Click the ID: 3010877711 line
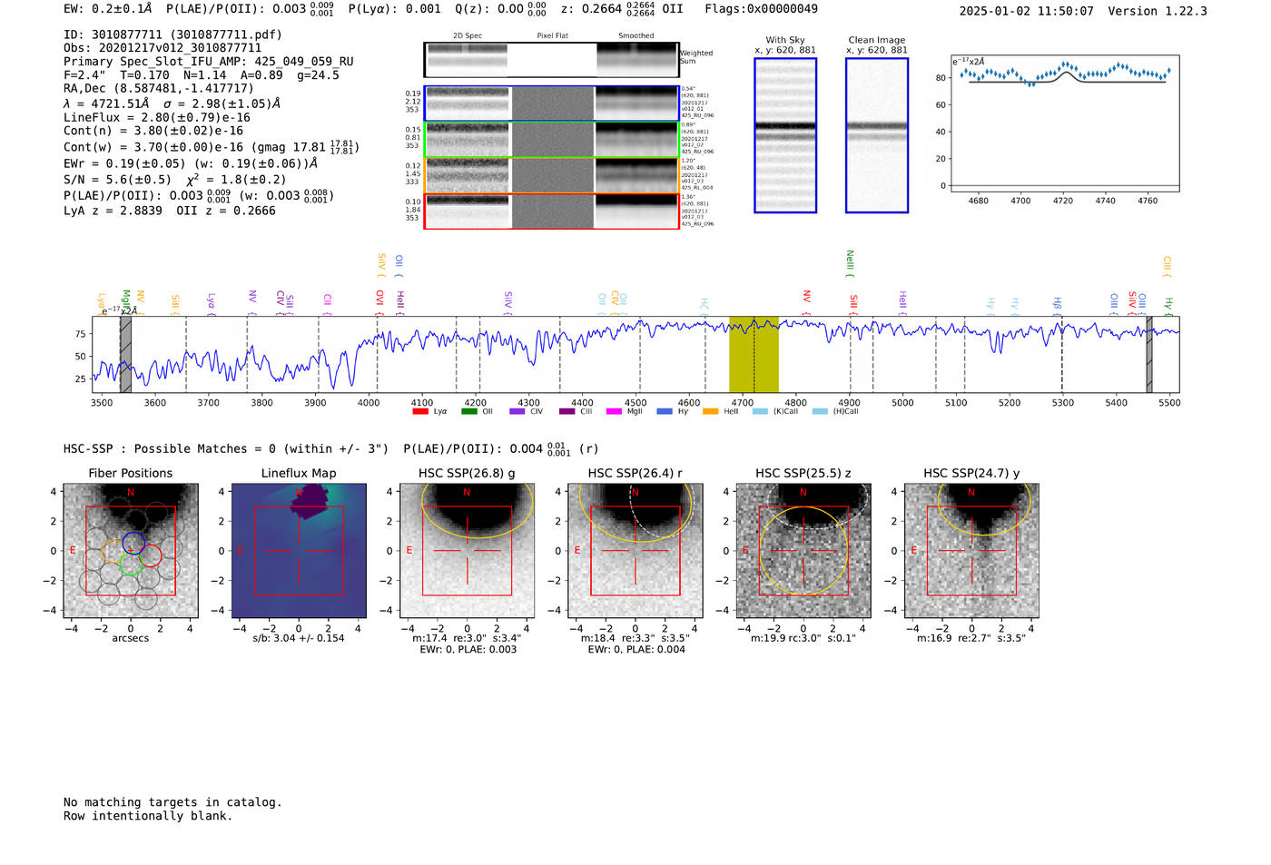Screen dimensions: 1271x865 (x=172, y=34)
